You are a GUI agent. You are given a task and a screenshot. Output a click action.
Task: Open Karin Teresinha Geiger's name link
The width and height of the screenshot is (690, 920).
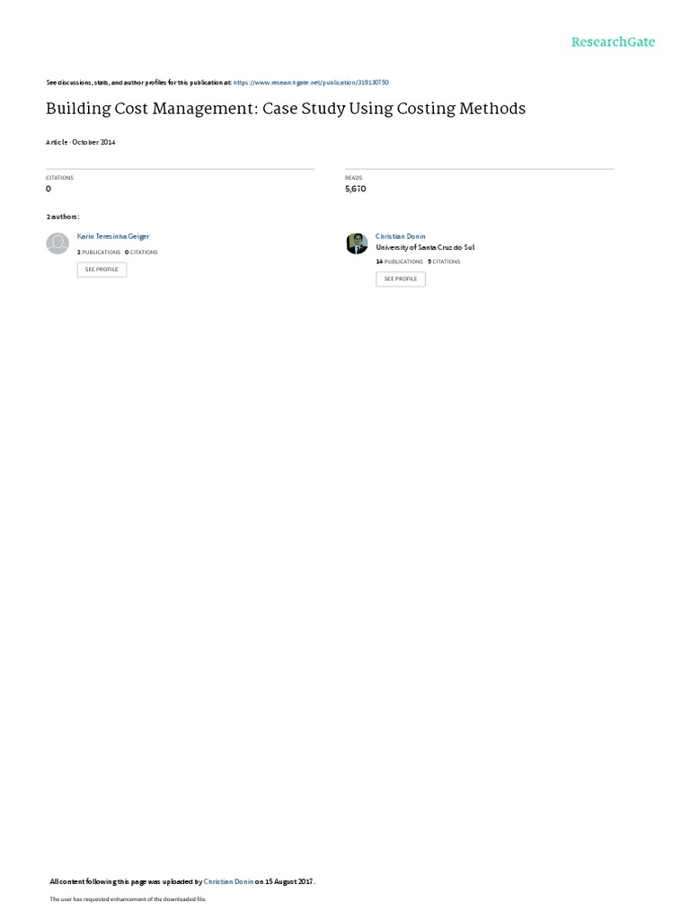tap(113, 236)
